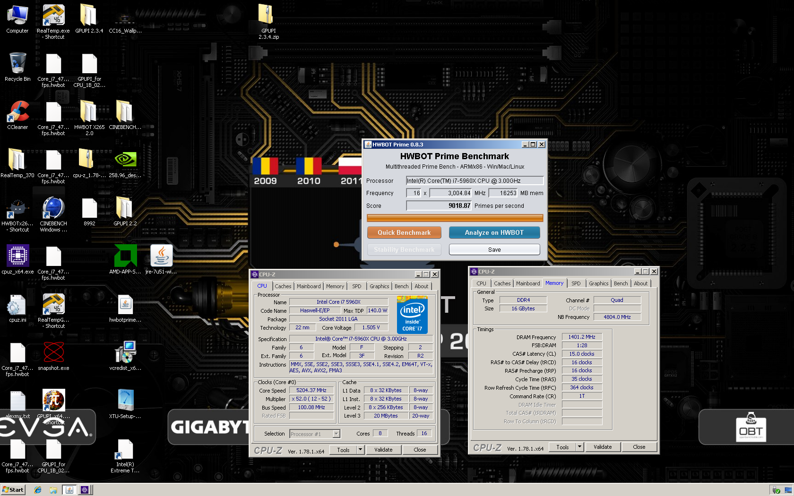This screenshot has height=496, width=794.
Task: Open the GPUPI 2.3.4 folder
Action: 89,19
